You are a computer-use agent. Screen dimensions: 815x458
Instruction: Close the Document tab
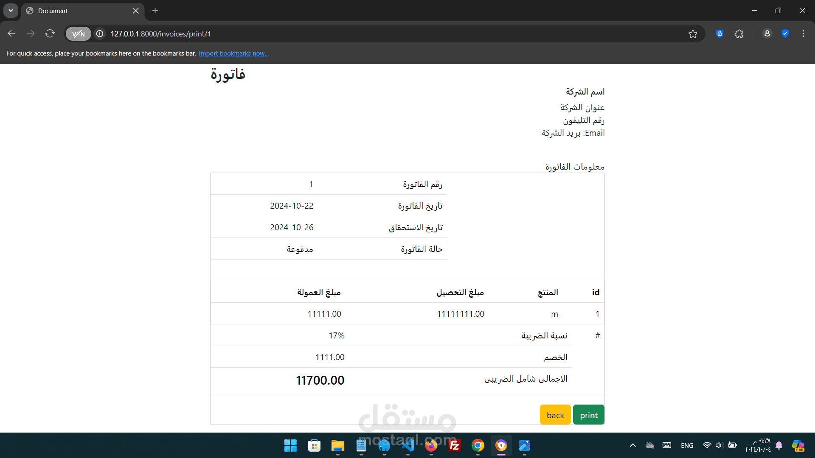coord(136,11)
